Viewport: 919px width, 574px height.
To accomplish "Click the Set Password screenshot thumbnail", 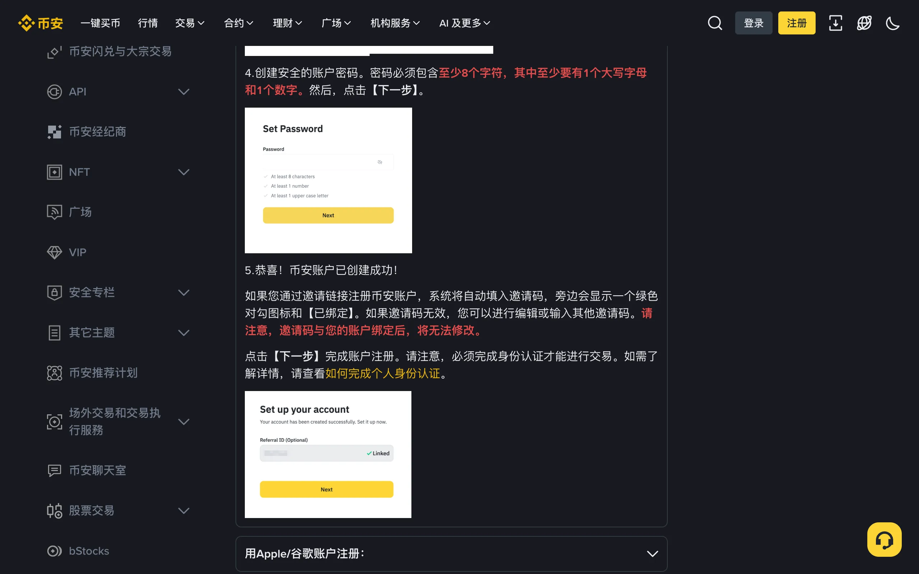I will coord(328,180).
